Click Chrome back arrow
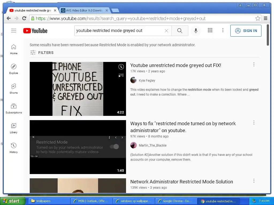 (9, 18)
